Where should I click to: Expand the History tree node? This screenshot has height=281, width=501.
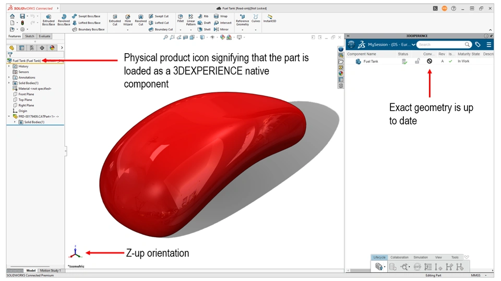9,66
